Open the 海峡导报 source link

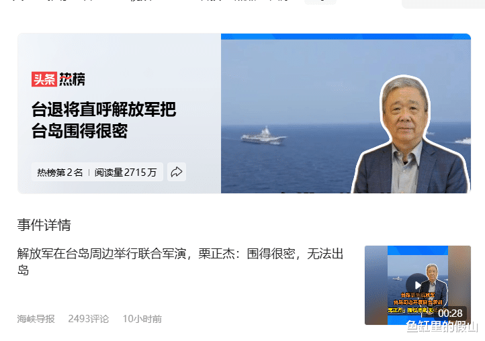[36, 319]
